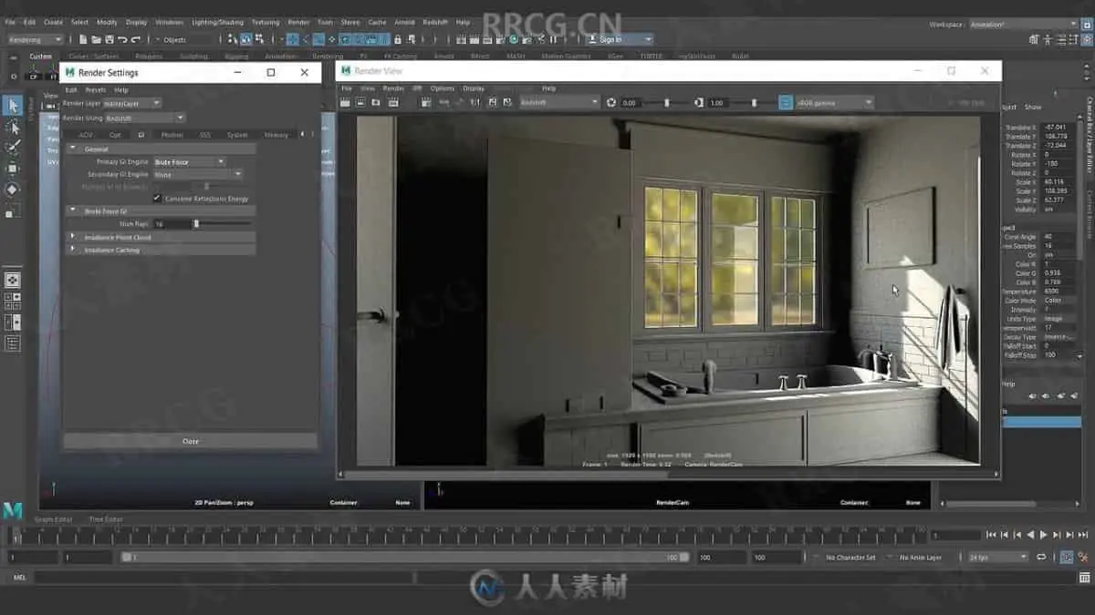Toggle the loop playback icon
Image resolution: width=1095 pixels, height=615 pixels.
[x=1041, y=557]
